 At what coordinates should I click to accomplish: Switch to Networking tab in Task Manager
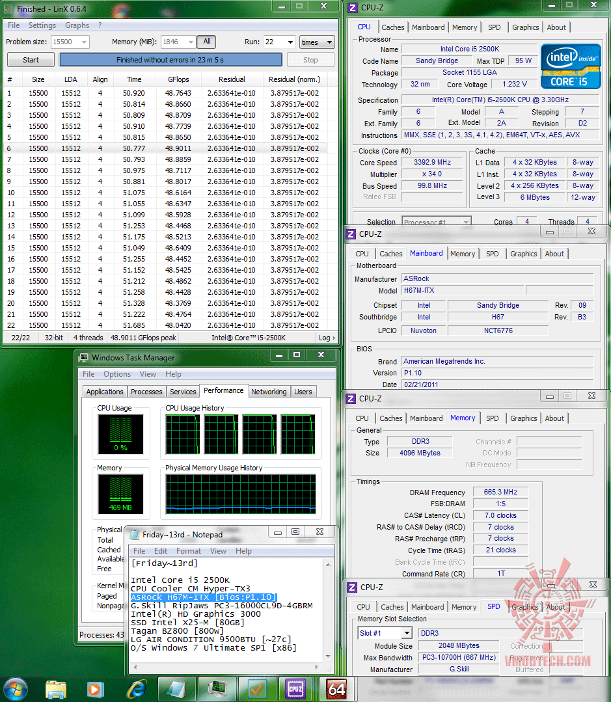269,392
